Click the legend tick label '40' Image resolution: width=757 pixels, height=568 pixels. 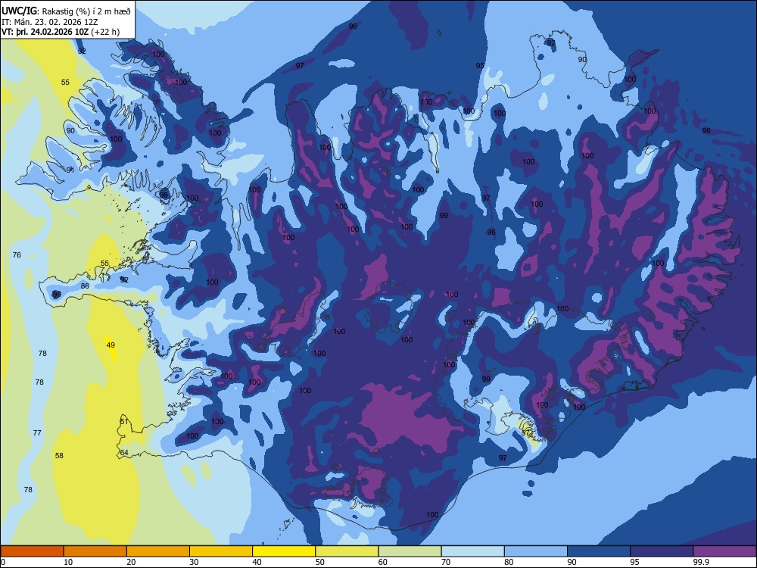257,562
